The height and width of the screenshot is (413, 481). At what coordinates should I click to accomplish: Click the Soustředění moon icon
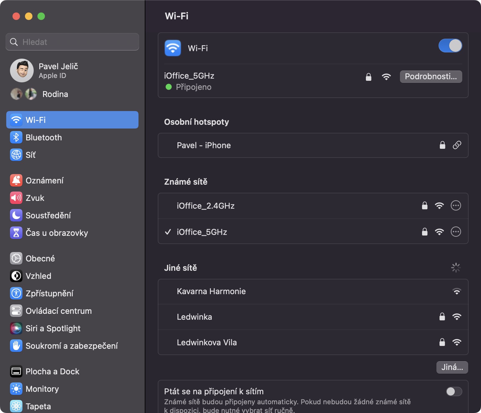point(16,216)
